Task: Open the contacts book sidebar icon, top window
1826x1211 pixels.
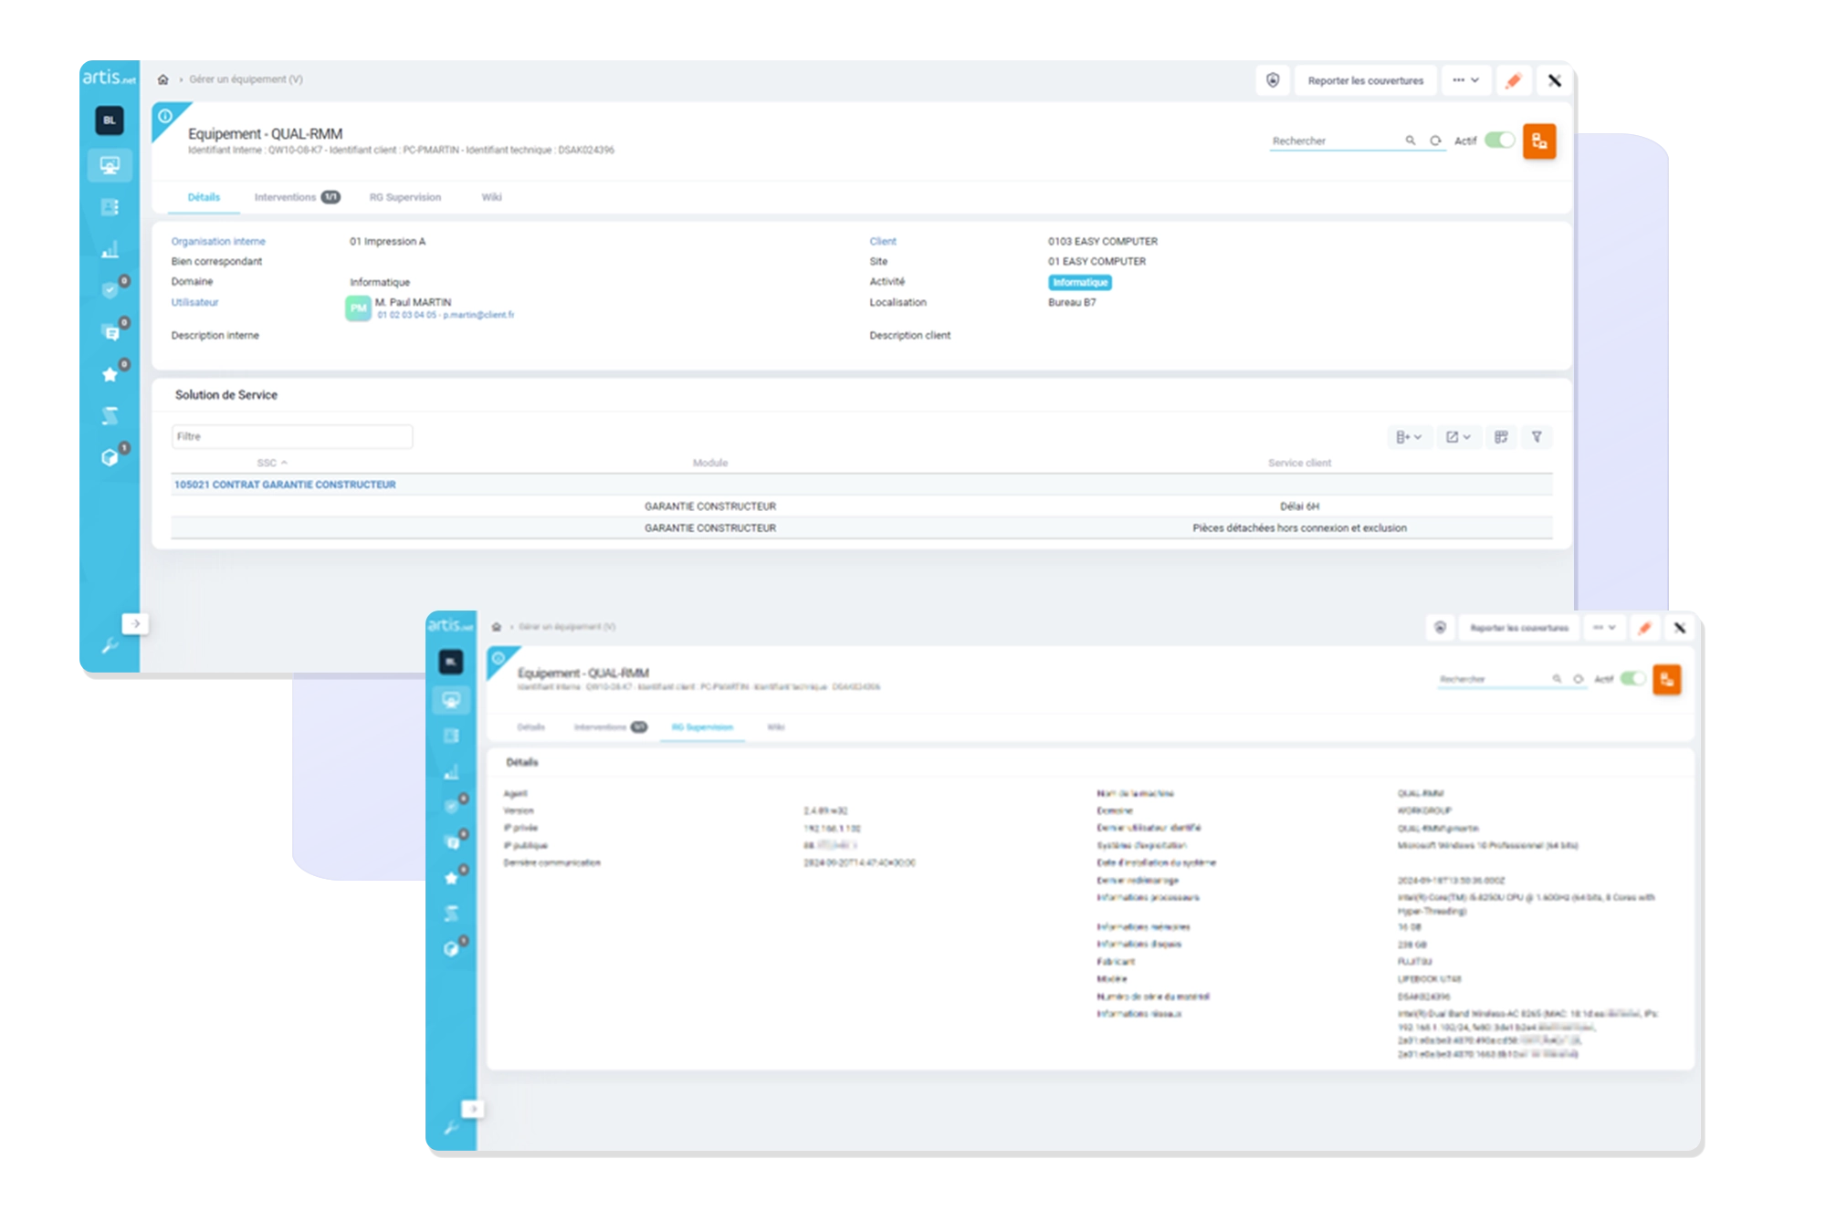Action: pos(110,207)
